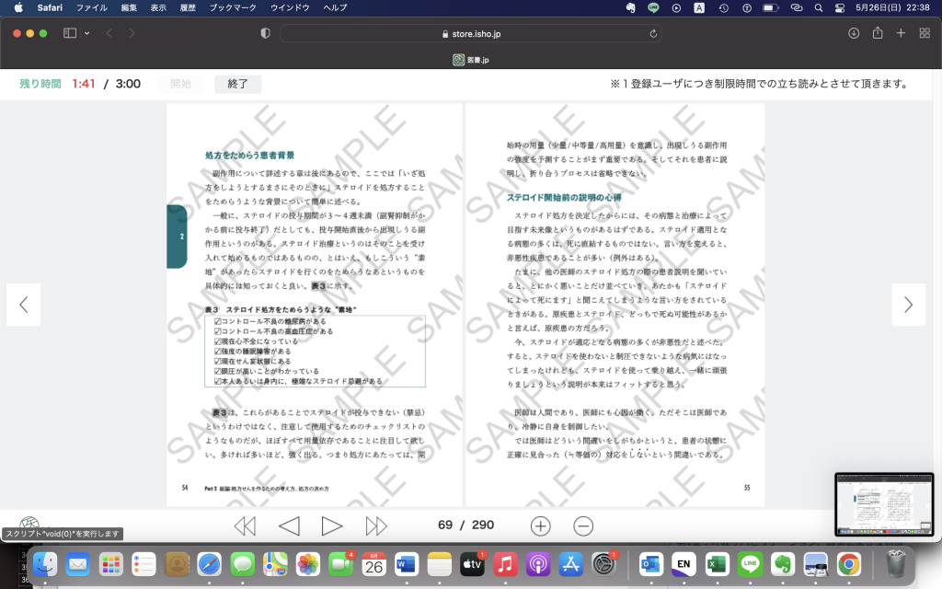Open the screenshot preview thumbnail
The image size is (942, 589).
[x=883, y=504]
